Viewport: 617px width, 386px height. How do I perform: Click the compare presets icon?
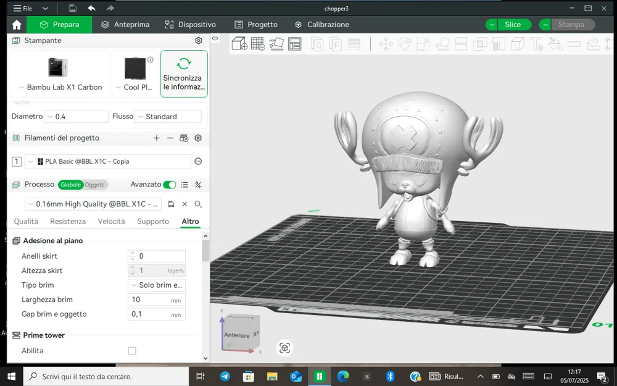[x=198, y=185]
